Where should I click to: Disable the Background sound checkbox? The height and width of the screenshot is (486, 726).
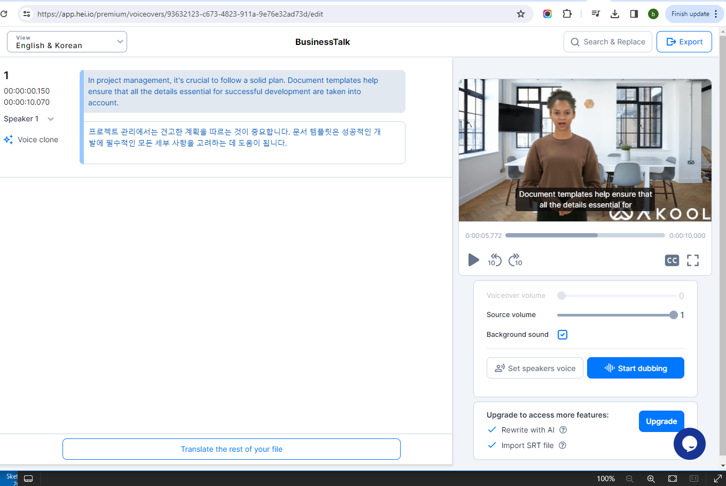pyautogui.click(x=562, y=334)
